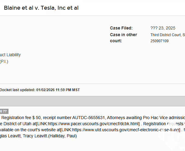Screen dimensions: 185x151
Task: Open the utd.uscourts.gov electronic case filing link
Action: pos(120,130)
